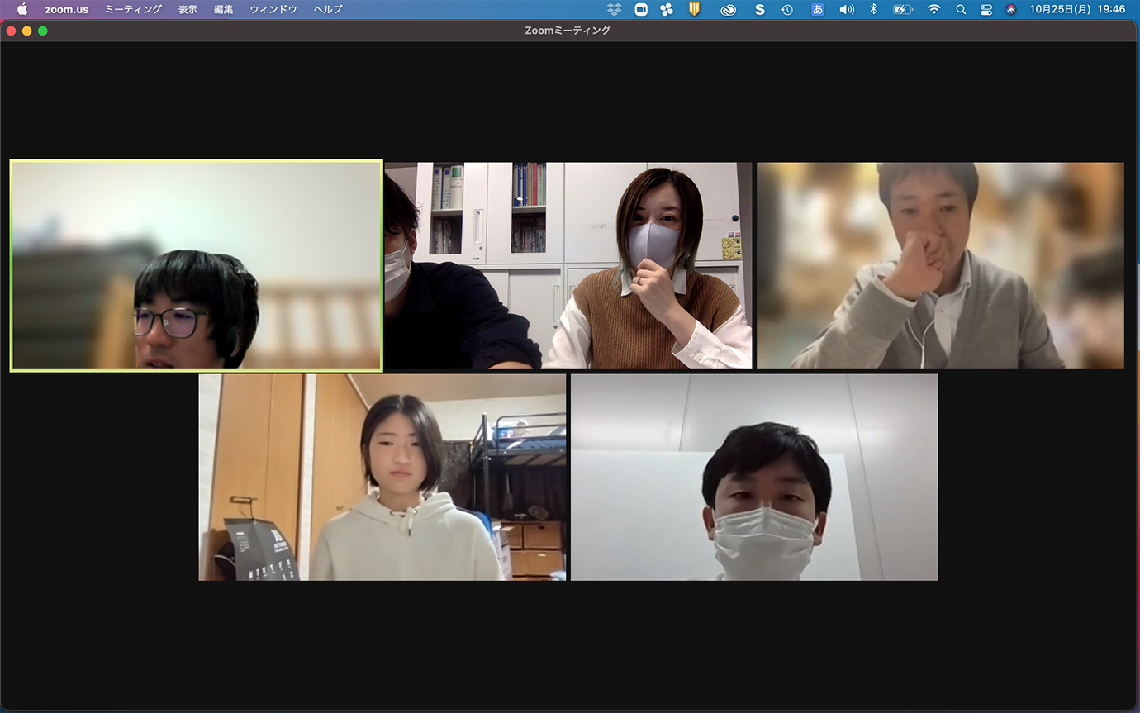Viewport: 1140px width, 713px height.
Task: Select the video tile with white hoodie
Action: tap(382, 477)
